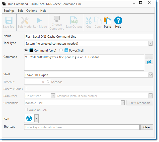Select the Command (cmd) radio button
Image resolution: width=159 pixels, height=142 pixels.
[x=26, y=50]
